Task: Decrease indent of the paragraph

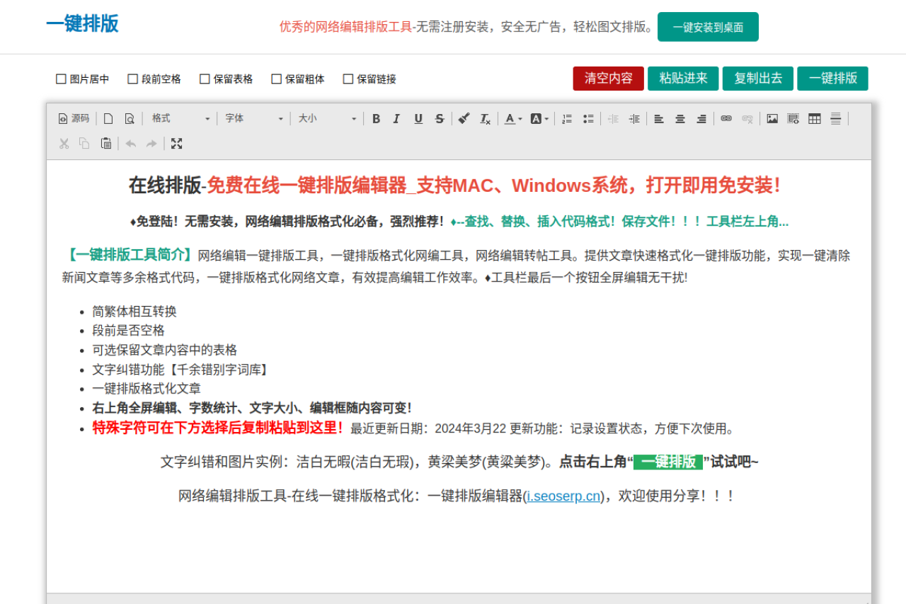Action: click(x=613, y=118)
